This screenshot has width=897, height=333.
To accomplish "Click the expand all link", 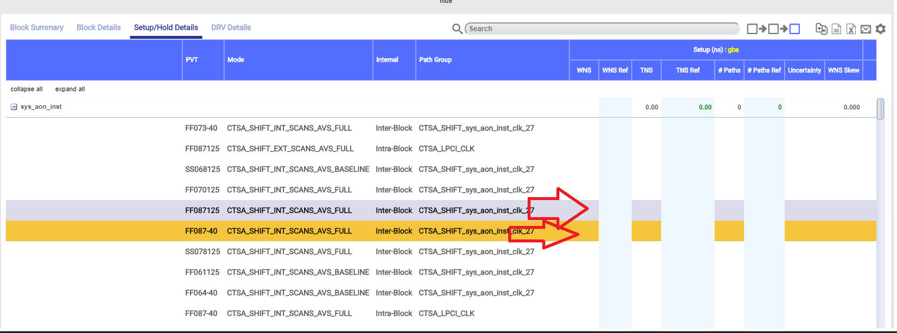I will (70, 89).
